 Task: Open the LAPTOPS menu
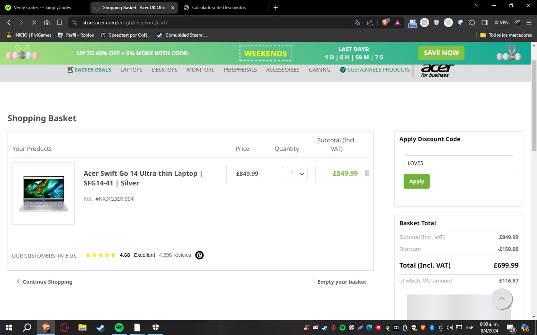tap(131, 70)
